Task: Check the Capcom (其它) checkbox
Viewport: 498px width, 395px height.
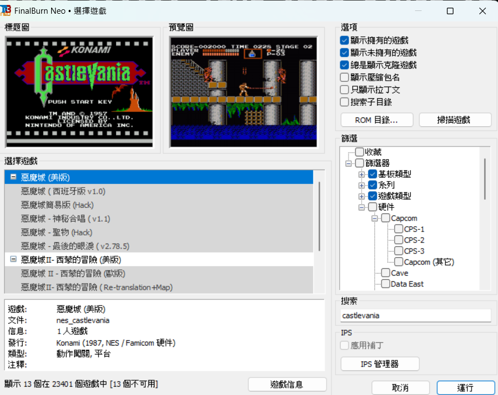Action: (x=399, y=262)
